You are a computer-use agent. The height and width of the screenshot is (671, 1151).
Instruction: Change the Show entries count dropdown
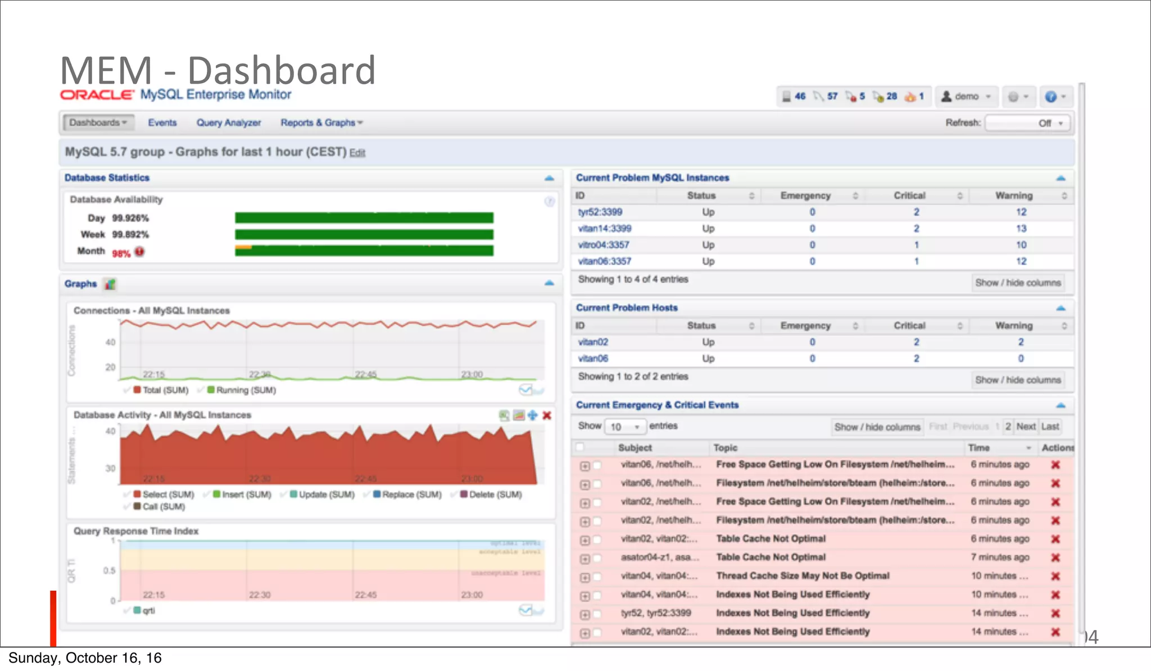625,427
